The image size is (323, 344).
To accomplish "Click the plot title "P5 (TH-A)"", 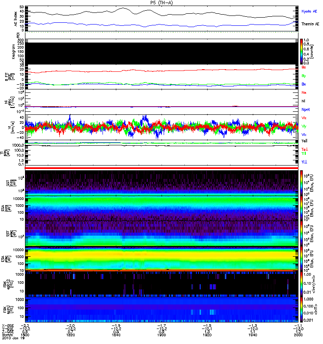I will (161, 3).
